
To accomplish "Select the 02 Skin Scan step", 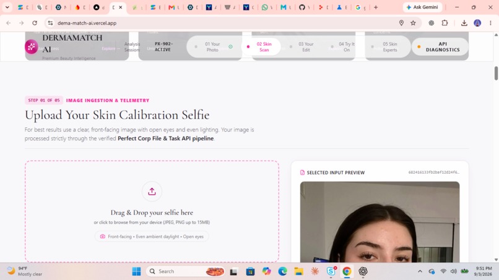I will coord(261,47).
